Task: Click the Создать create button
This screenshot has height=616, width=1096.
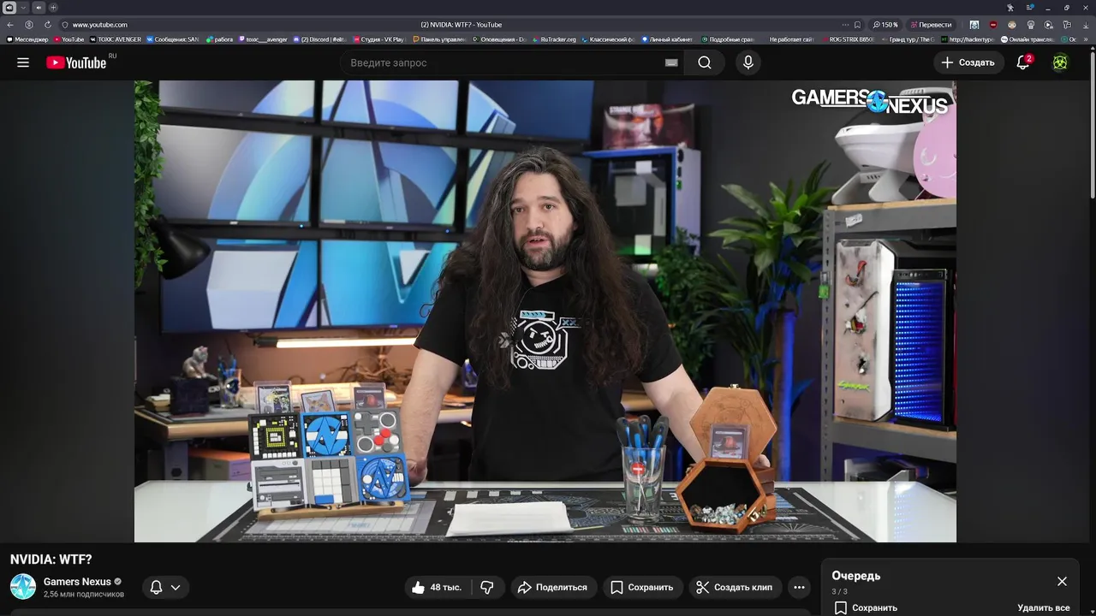Action: coord(968,62)
